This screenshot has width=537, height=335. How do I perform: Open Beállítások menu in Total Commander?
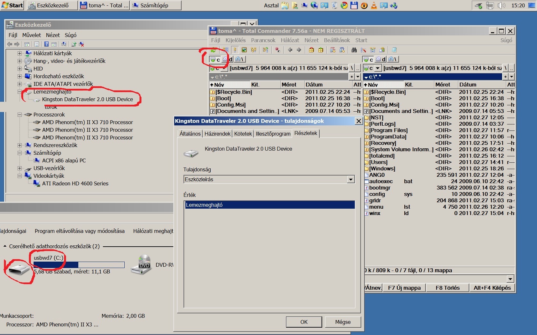[337, 40]
